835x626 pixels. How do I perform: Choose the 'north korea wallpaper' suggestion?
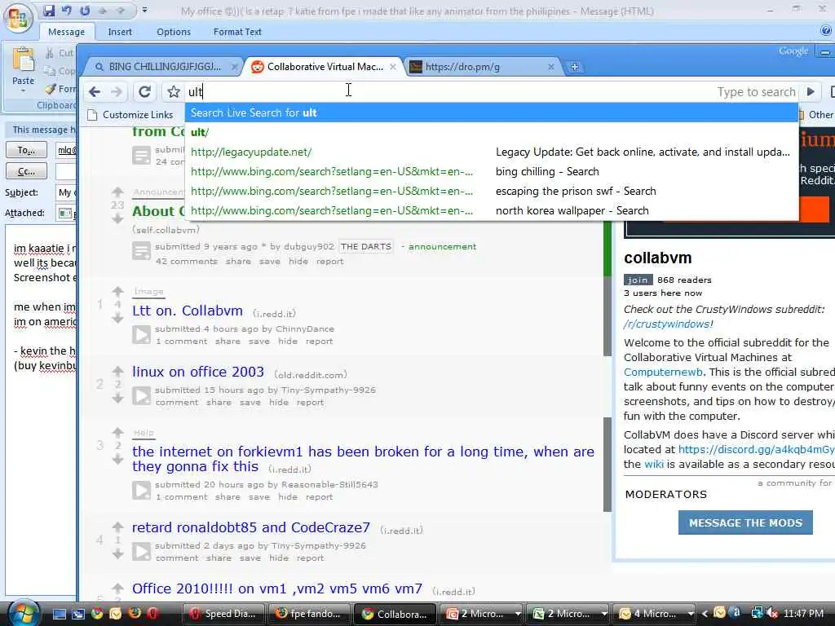[x=492, y=211]
